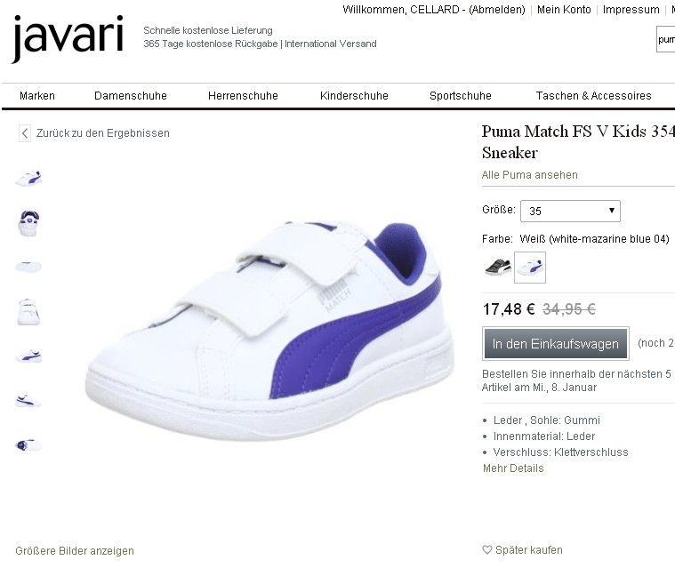
Task: Select the front-view strap thumbnail
Action: [28, 311]
